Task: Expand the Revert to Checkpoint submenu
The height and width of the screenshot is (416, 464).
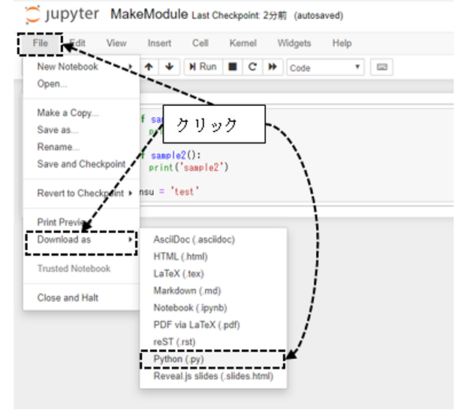Action: pos(83,193)
